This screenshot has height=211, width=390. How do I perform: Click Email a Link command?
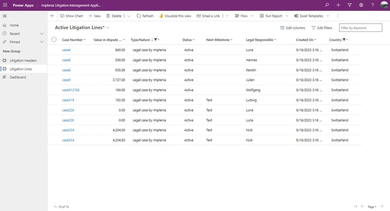(208, 16)
